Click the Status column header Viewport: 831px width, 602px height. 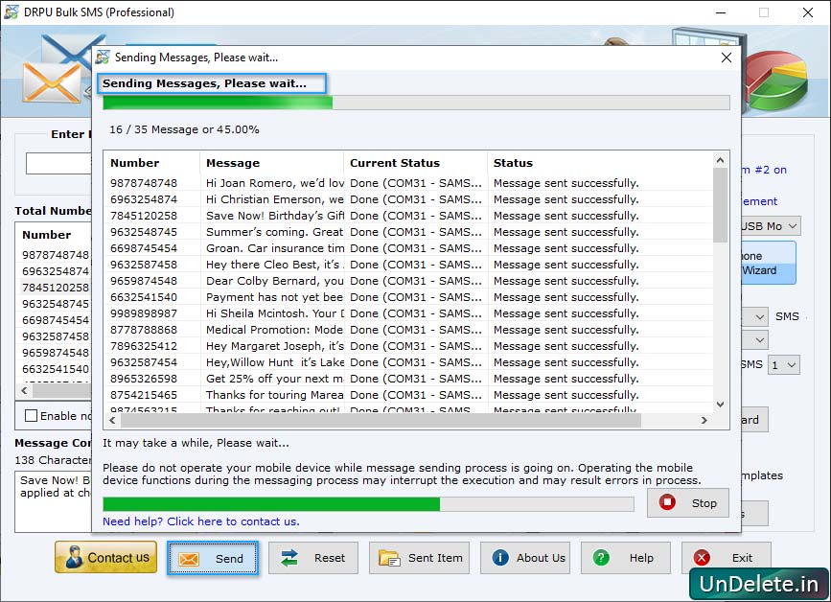pos(600,163)
